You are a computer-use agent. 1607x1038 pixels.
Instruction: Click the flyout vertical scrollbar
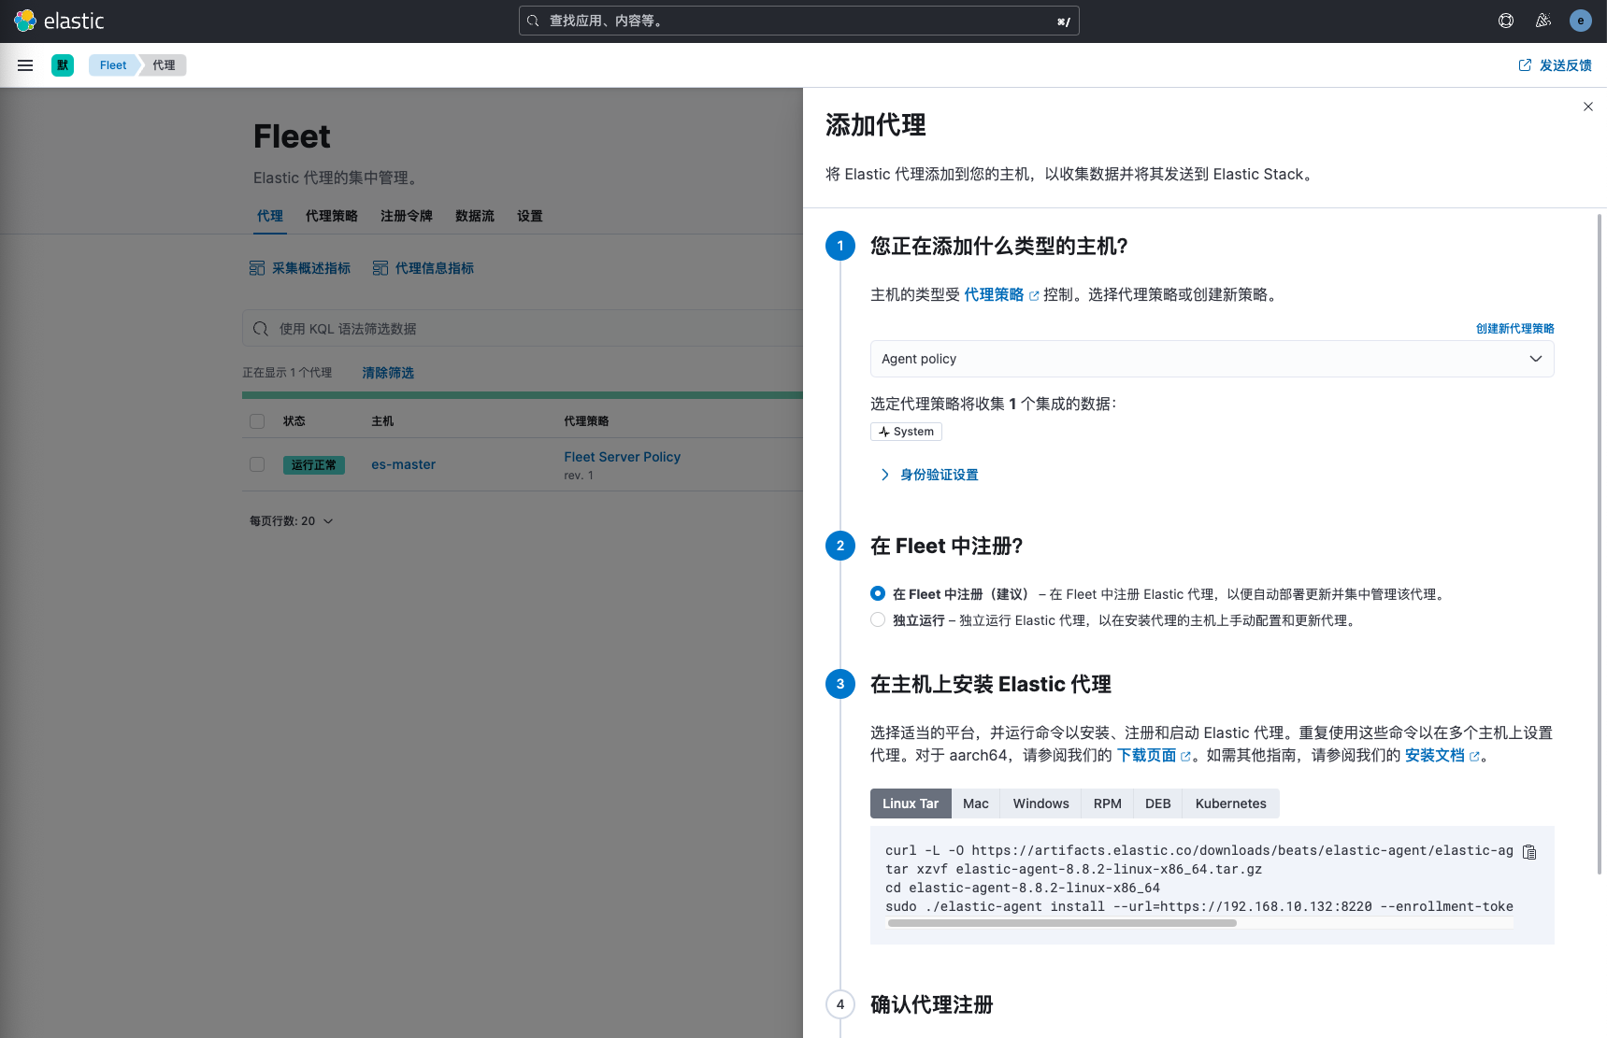pyautogui.click(x=1600, y=544)
